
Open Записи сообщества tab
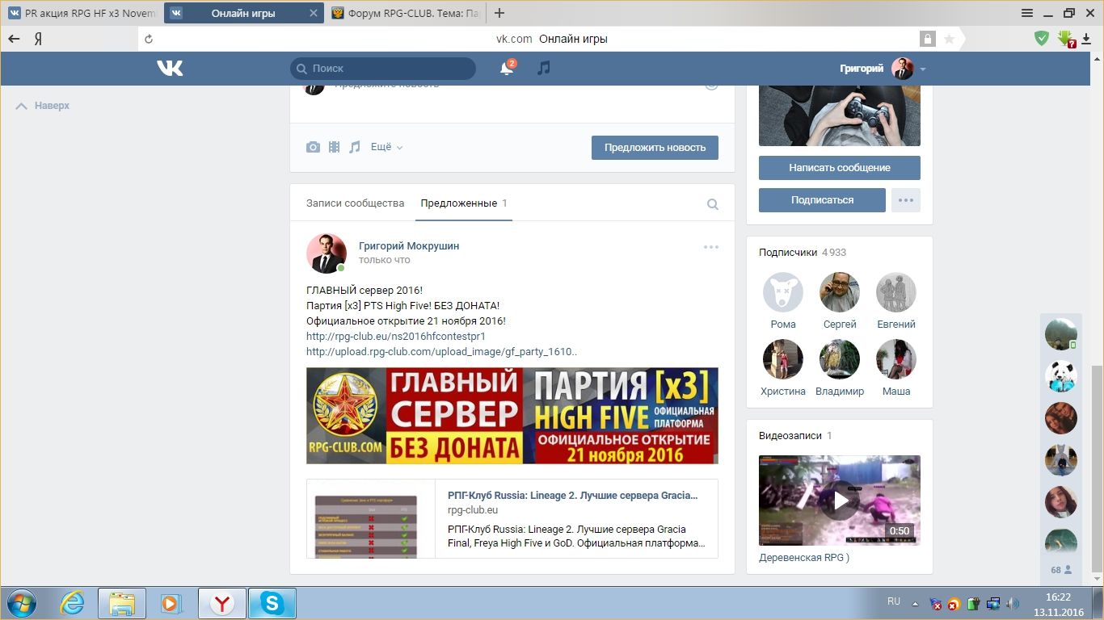click(x=355, y=203)
